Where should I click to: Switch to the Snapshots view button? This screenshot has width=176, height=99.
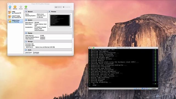[x=67, y=7]
